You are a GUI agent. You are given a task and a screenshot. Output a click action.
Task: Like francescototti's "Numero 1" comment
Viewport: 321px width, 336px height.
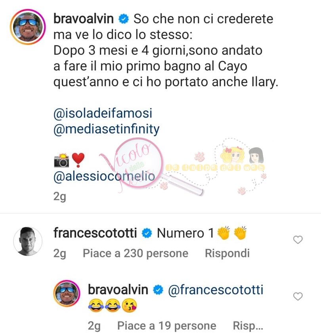[298, 239]
